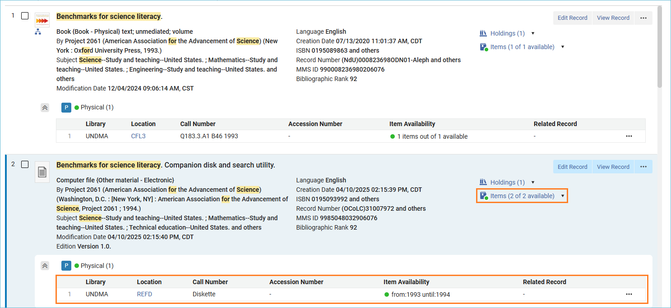Click the hierarchy icon under record 1 cover

coord(38,32)
